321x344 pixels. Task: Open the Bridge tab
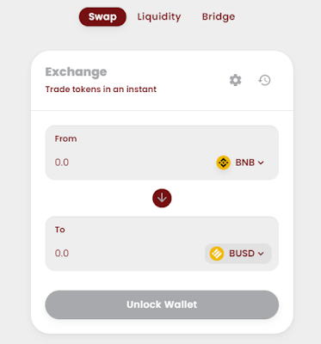point(219,16)
